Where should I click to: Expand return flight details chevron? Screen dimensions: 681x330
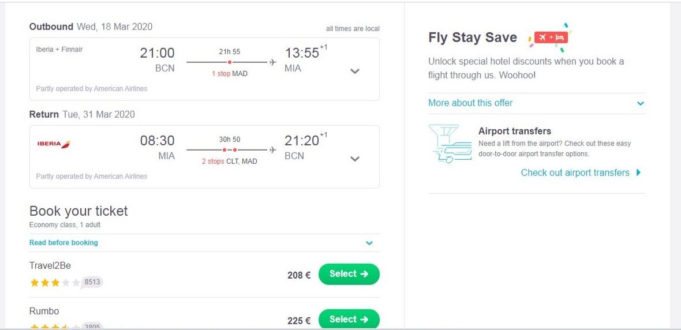(x=355, y=159)
